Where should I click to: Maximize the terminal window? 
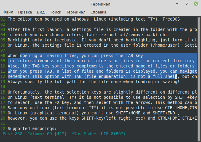[x=187, y=4]
